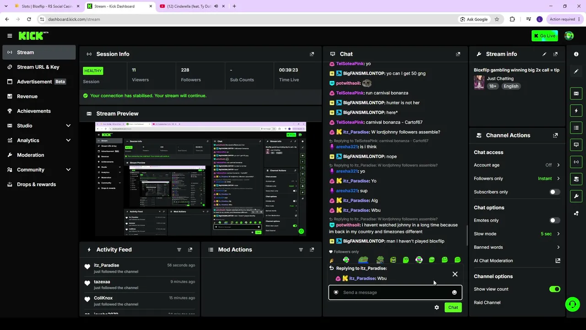Turn off Show view count
Image resolution: width=586 pixels, height=330 pixels.
(554, 289)
